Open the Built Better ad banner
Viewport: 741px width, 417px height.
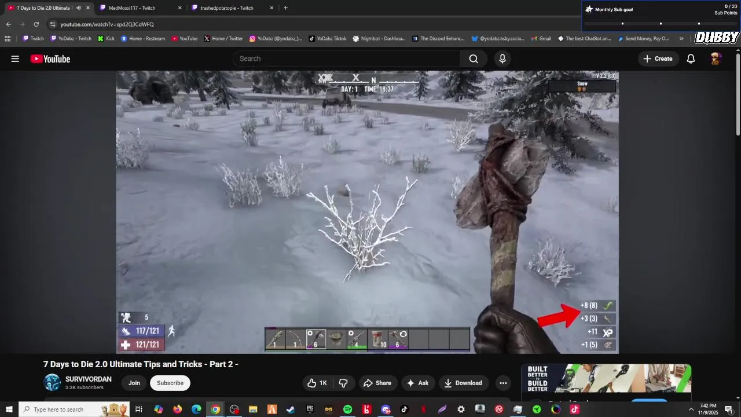pyautogui.click(x=606, y=378)
